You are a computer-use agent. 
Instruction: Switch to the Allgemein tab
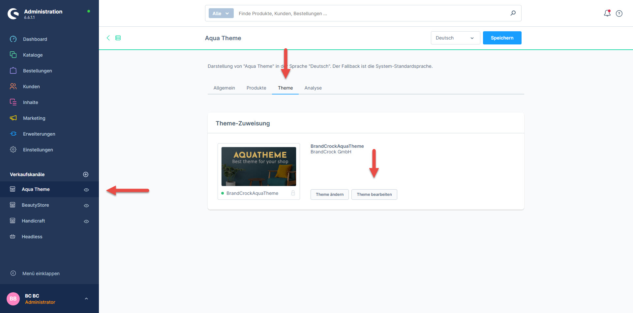[x=224, y=88]
